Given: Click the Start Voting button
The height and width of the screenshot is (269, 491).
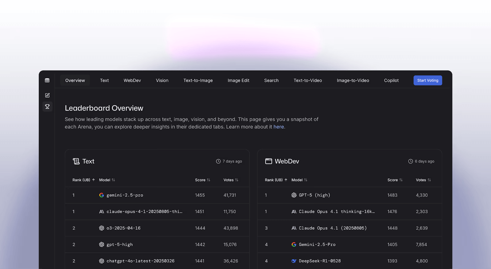Looking at the screenshot, I should 428,80.
